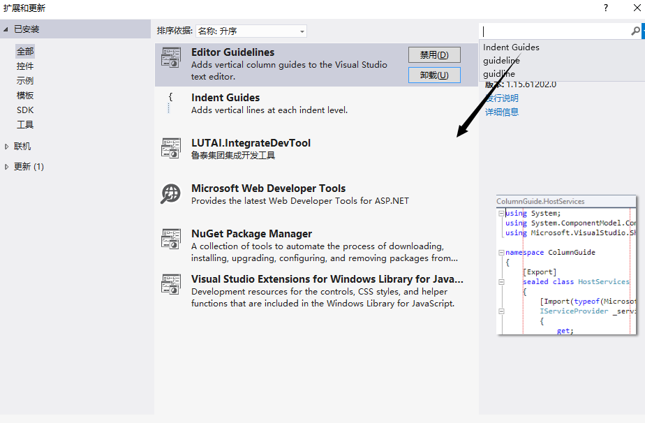Close the Extensions and Updates dialog
Screen dimensions: 645x423
[x=637, y=8]
